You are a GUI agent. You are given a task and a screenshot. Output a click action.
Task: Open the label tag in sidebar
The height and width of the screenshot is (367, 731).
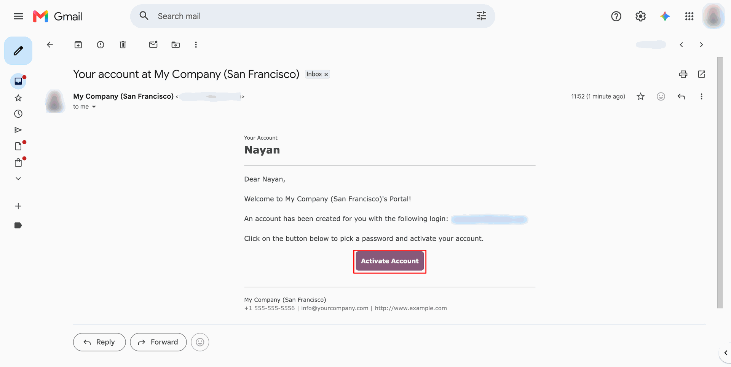click(x=18, y=225)
